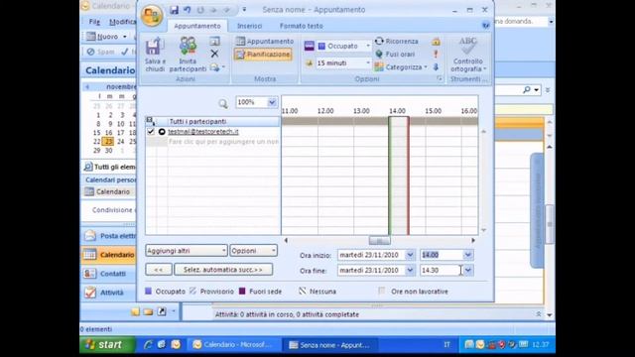Image resolution: width=635 pixels, height=357 pixels.
Task: Open Ora fine date picker dropdown
Action: tap(410, 271)
